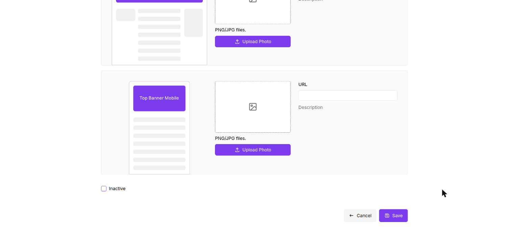Click the upper Upload Photo button
530x247 pixels.
coord(253,42)
